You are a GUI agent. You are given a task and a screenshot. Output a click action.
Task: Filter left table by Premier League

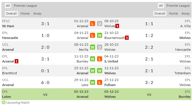coord(25,6)
